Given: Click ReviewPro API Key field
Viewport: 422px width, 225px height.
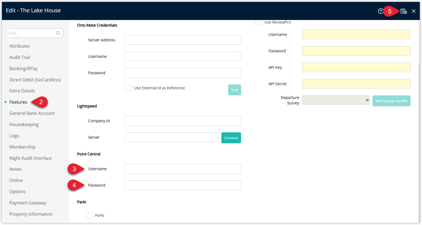Looking at the screenshot, I should (356, 67).
